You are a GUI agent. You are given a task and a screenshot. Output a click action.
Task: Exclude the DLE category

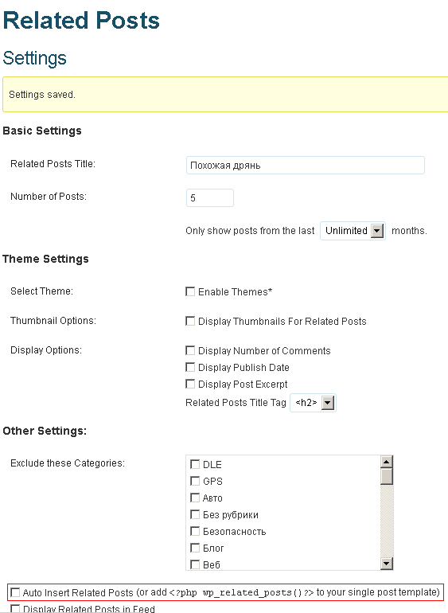point(195,464)
